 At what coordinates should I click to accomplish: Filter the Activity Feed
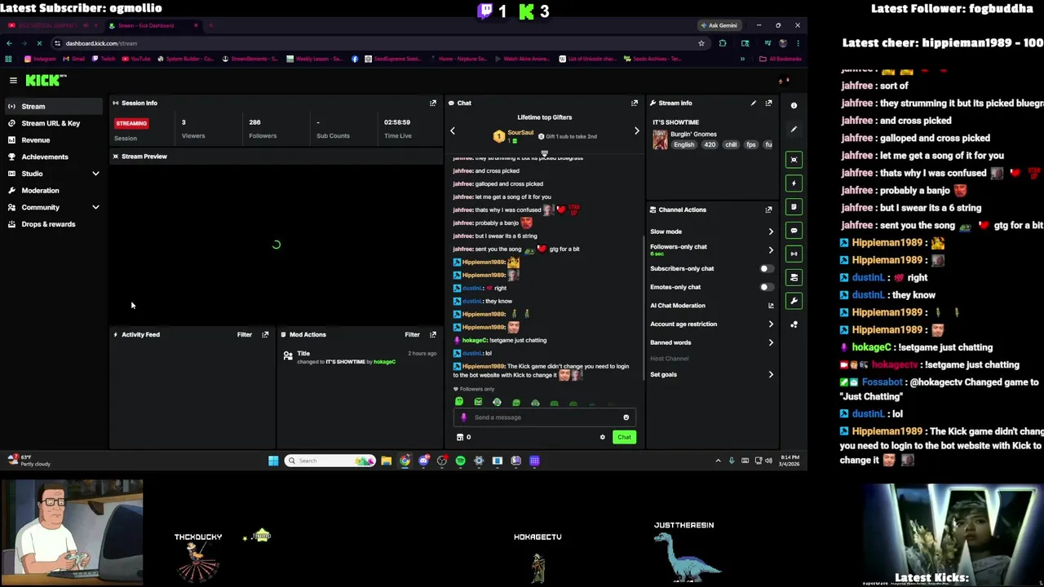click(x=245, y=334)
